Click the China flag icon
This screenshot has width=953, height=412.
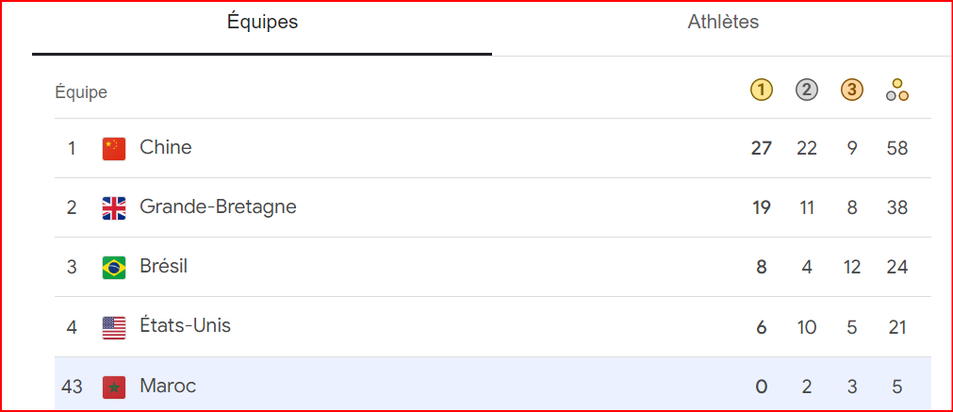point(114,148)
